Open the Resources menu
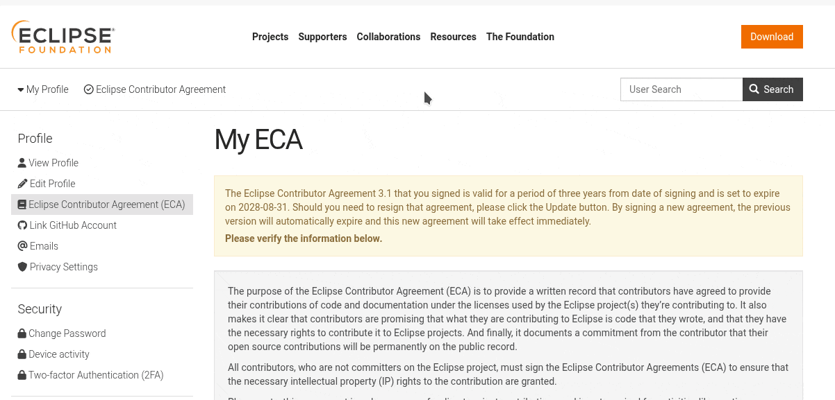 click(453, 37)
